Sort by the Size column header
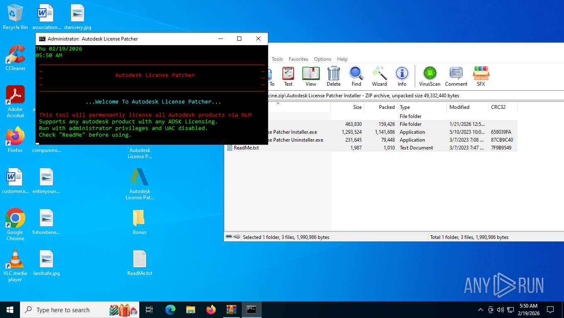This screenshot has height=318, width=564. point(347,107)
